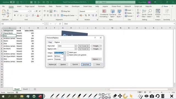Open the font name Calibri dropdown
Screen dimensions: 176x99
[x=28, y=11]
